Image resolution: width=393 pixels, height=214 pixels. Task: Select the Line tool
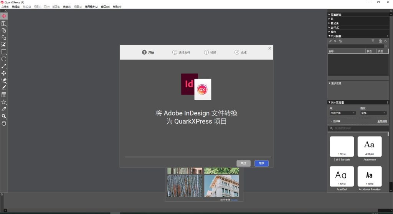tap(4, 66)
